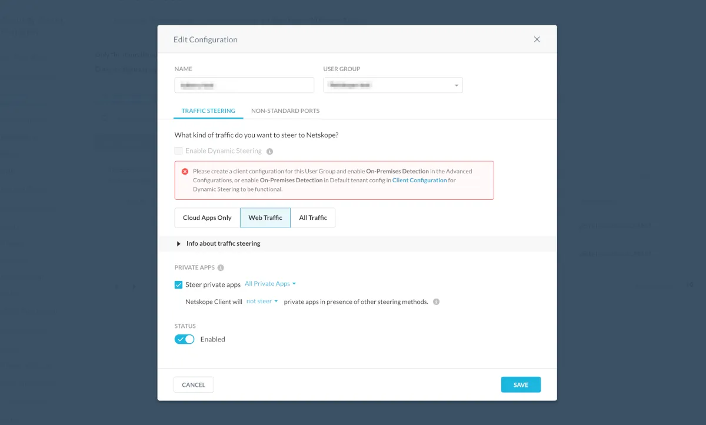Viewport: 706px width, 425px height.
Task: Toggle the Enable Dynamic Steering checkbox
Action: (179, 151)
